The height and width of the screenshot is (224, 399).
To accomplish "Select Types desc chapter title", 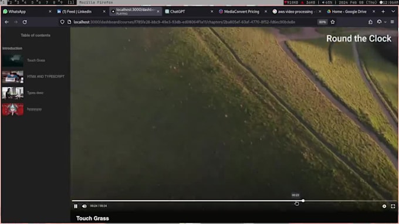I will [x=35, y=93].
